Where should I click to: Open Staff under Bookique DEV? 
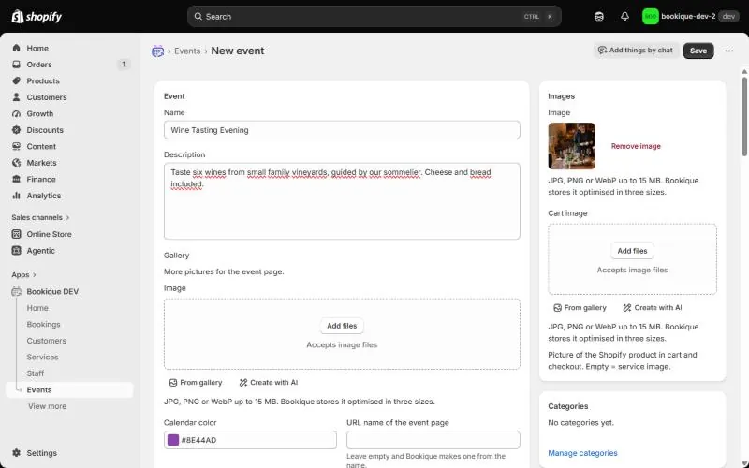point(36,373)
